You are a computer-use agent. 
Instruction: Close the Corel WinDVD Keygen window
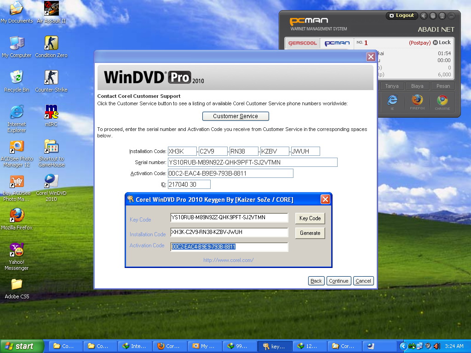[325, 199]
